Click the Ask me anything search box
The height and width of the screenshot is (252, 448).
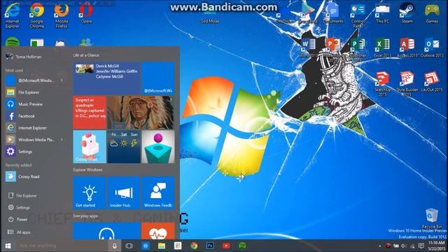[62, 246]
